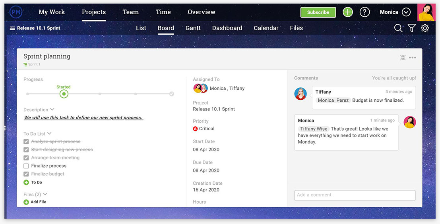
Task: Uncheck Arrange team meeting checkbox
Action: click(x=26, y=158)
